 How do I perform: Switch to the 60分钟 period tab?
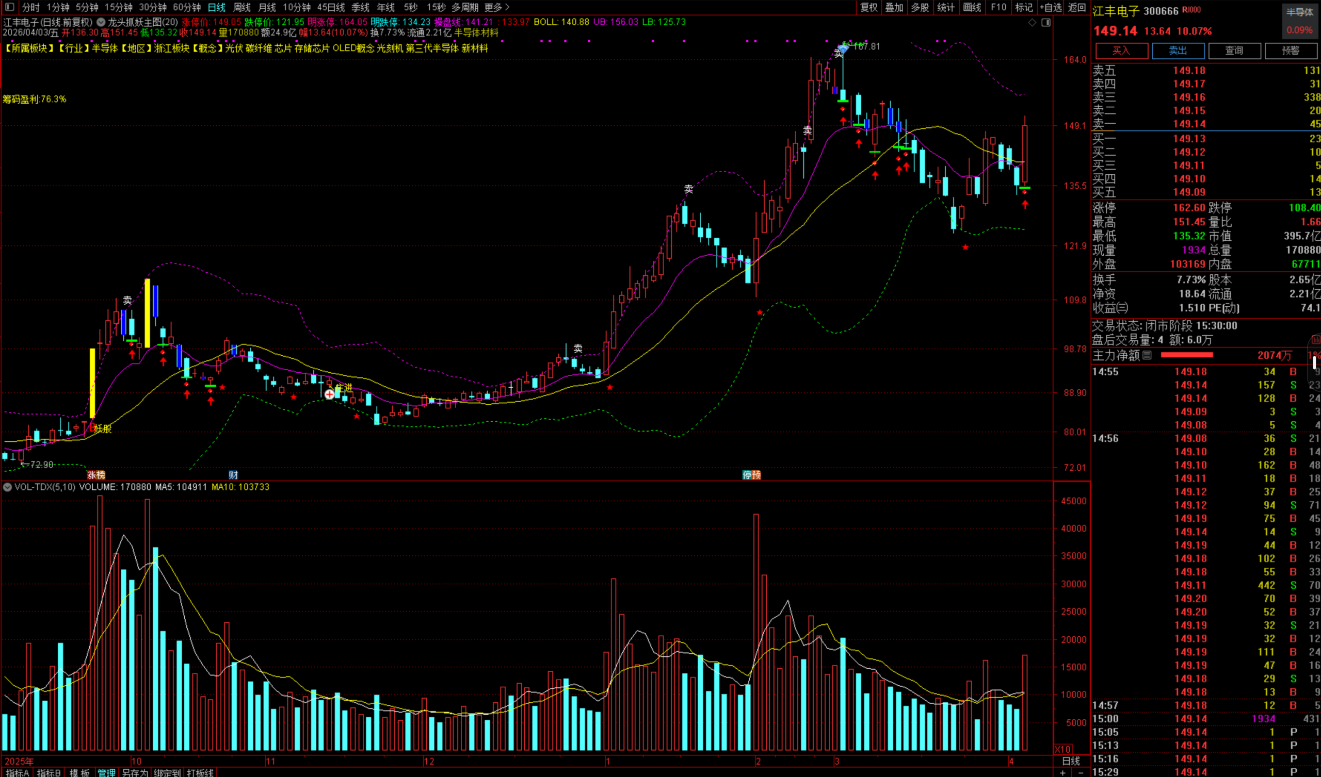pos(187,7)
